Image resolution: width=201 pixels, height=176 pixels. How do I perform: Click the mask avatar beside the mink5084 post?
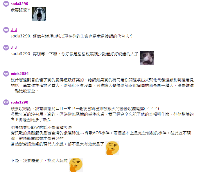coord(6,74)
